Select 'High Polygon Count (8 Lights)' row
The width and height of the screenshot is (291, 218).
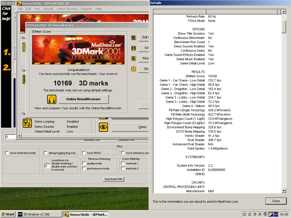(x=217, y=123)
